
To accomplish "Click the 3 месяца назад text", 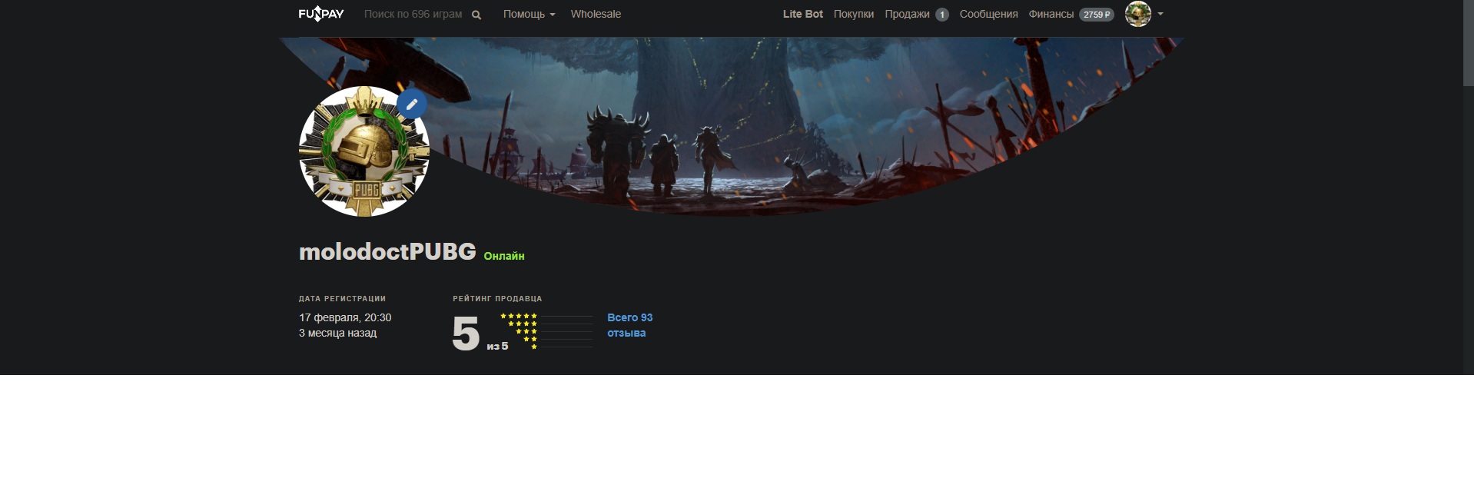I will (337, 333).
